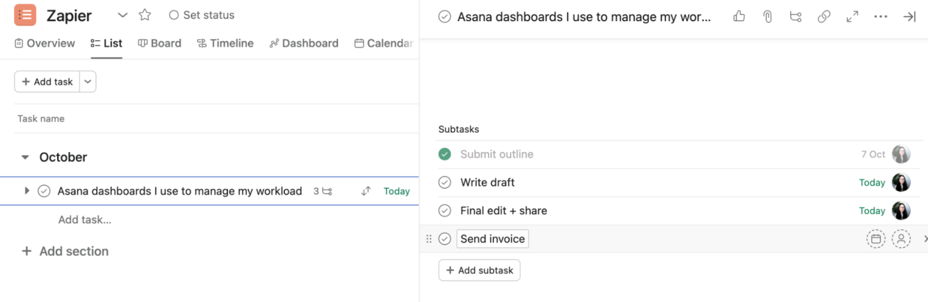Image resolution: width=928 pixels, height=302 pixels.
Task: Uncheck the completed Submit outline subtask
Action: coord(445,154)
